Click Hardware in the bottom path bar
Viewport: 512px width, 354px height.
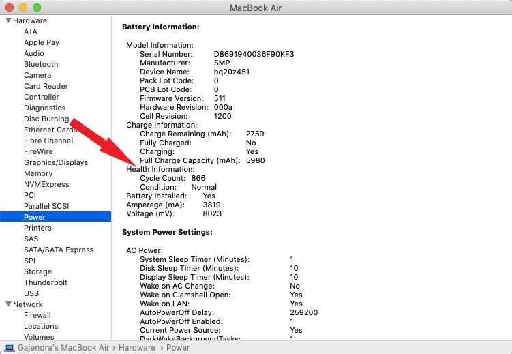(138, 347)
